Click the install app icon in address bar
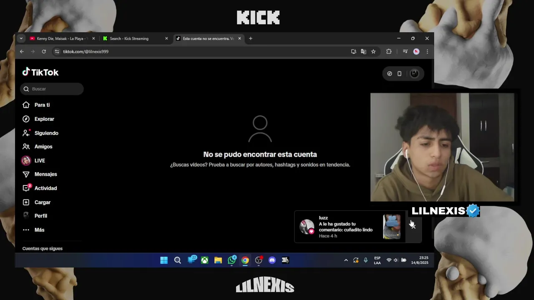Image resolution: width=534 pixels, height=300 pixels. tap(353, 52)
